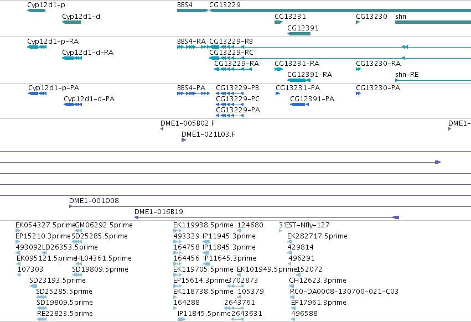
Task: Open the CG12391-PA protein feature
Action: tap(299, 105)
